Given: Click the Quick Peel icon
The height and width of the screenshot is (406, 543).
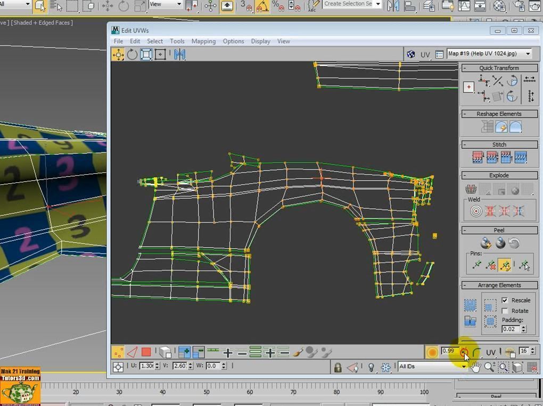Looking at the screenshot, I should point(486,243).
